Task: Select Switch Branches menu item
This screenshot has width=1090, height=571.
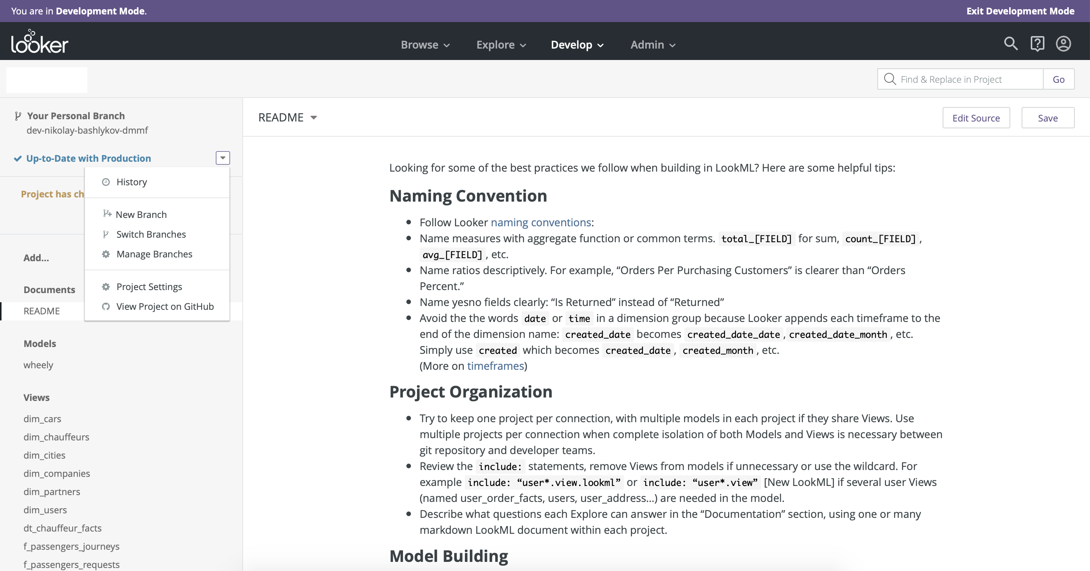Action: [151, 234]
